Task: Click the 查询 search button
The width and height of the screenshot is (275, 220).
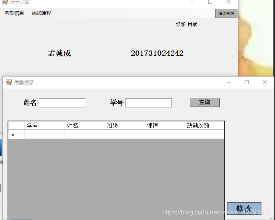Action: click(x=205, y=102)
